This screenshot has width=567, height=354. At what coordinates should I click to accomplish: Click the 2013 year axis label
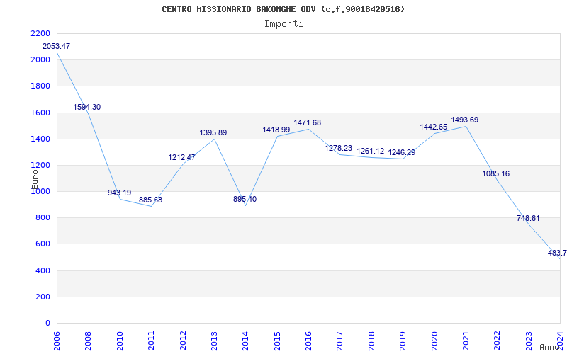pyautogui.click(x=215, y=341)
